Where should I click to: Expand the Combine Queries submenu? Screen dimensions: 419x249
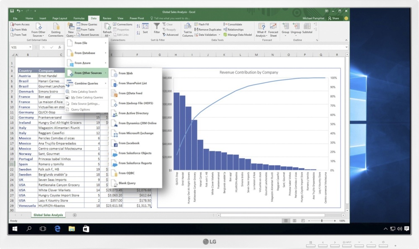tap(87, 83)
